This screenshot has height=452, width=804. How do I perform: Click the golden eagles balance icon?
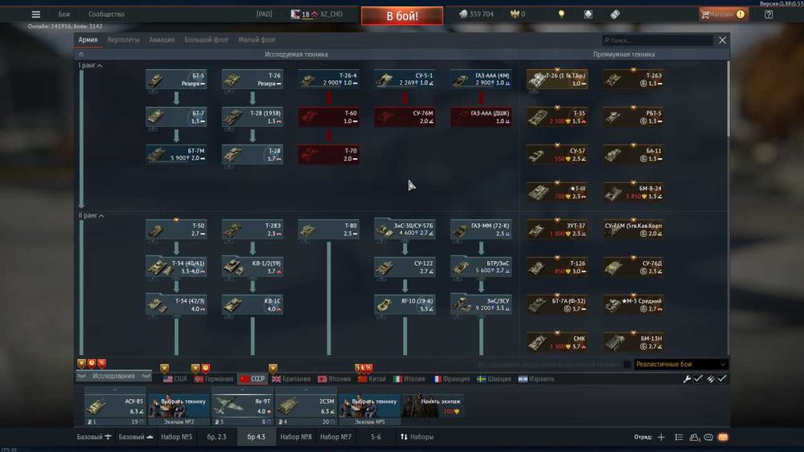(x=517, y=14)
